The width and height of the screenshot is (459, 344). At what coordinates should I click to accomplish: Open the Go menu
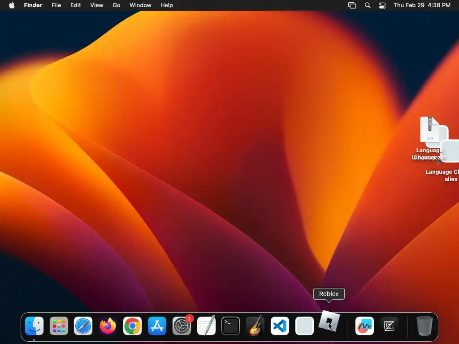117,5
